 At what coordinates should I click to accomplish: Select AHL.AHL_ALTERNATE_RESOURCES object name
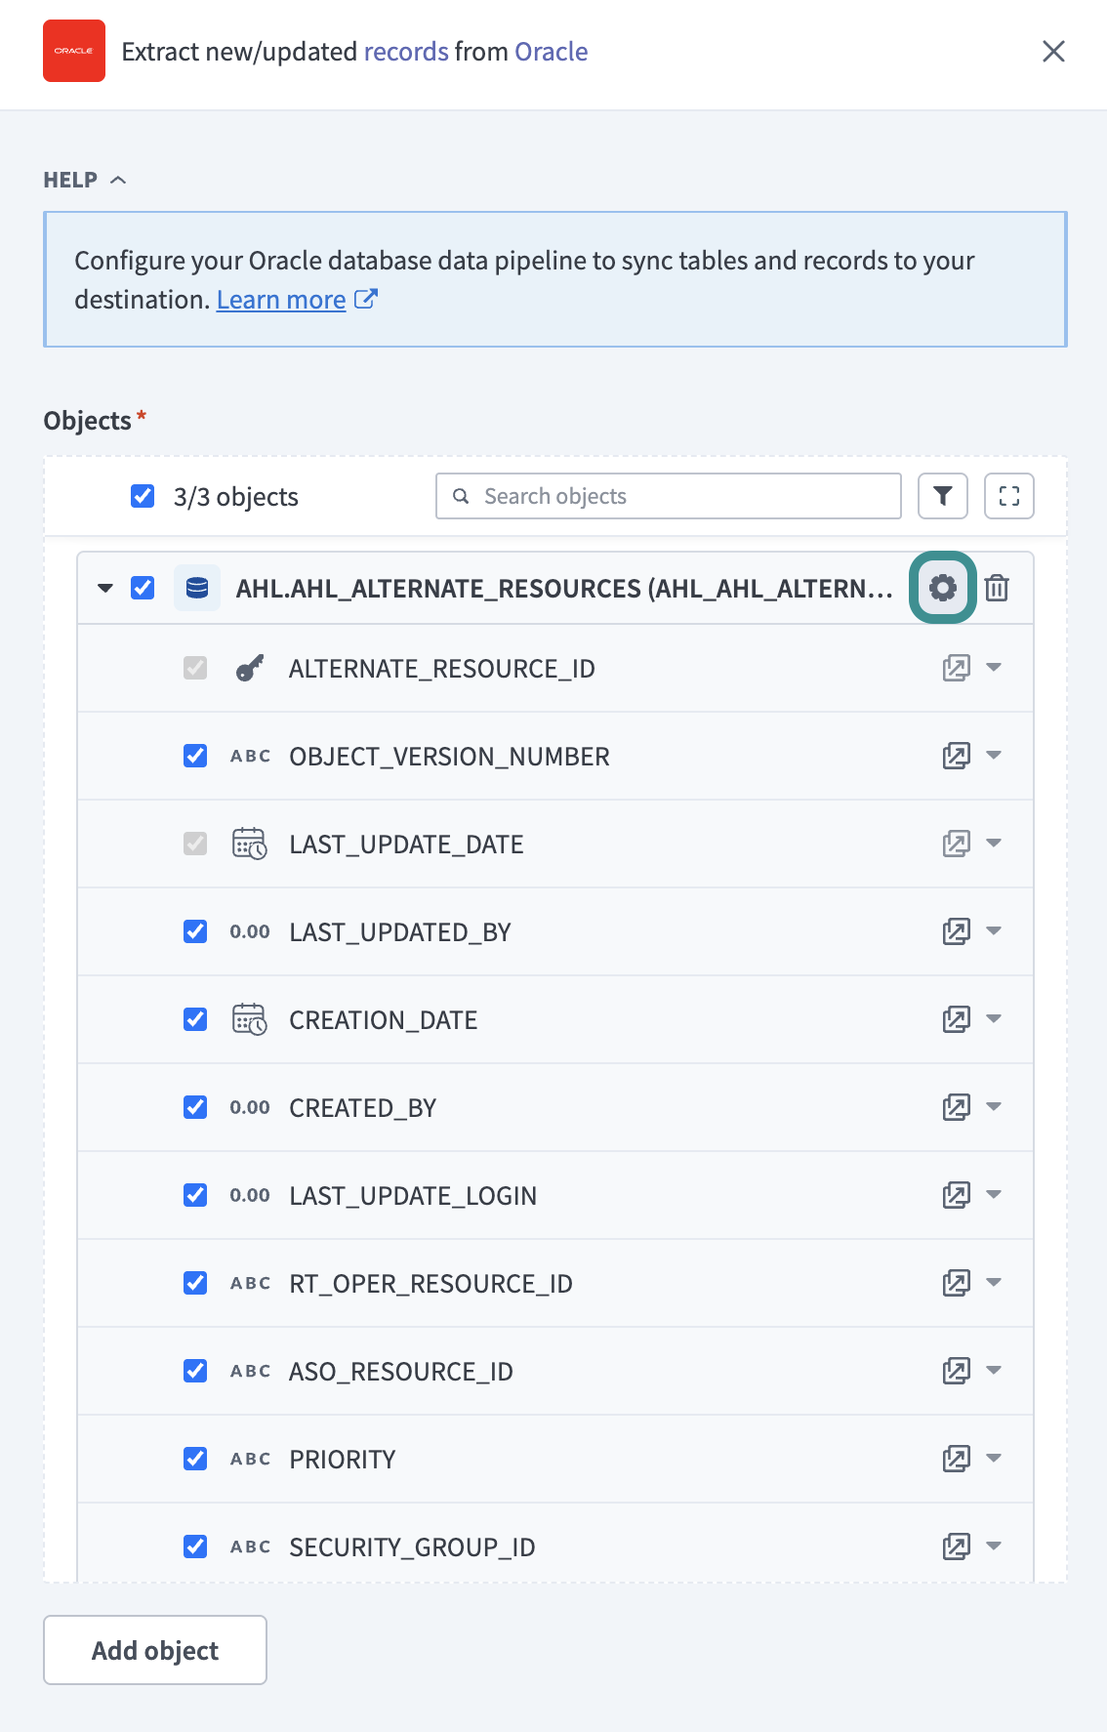pyautogui.click(x=564, y=589)
